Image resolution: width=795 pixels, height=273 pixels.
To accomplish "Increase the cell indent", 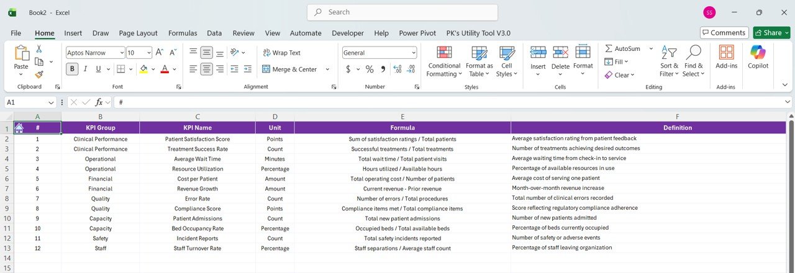I will [x=247, y=69].
